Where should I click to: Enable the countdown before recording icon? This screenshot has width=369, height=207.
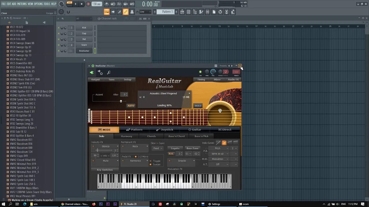pyautogui.click(x=119, y=4)
